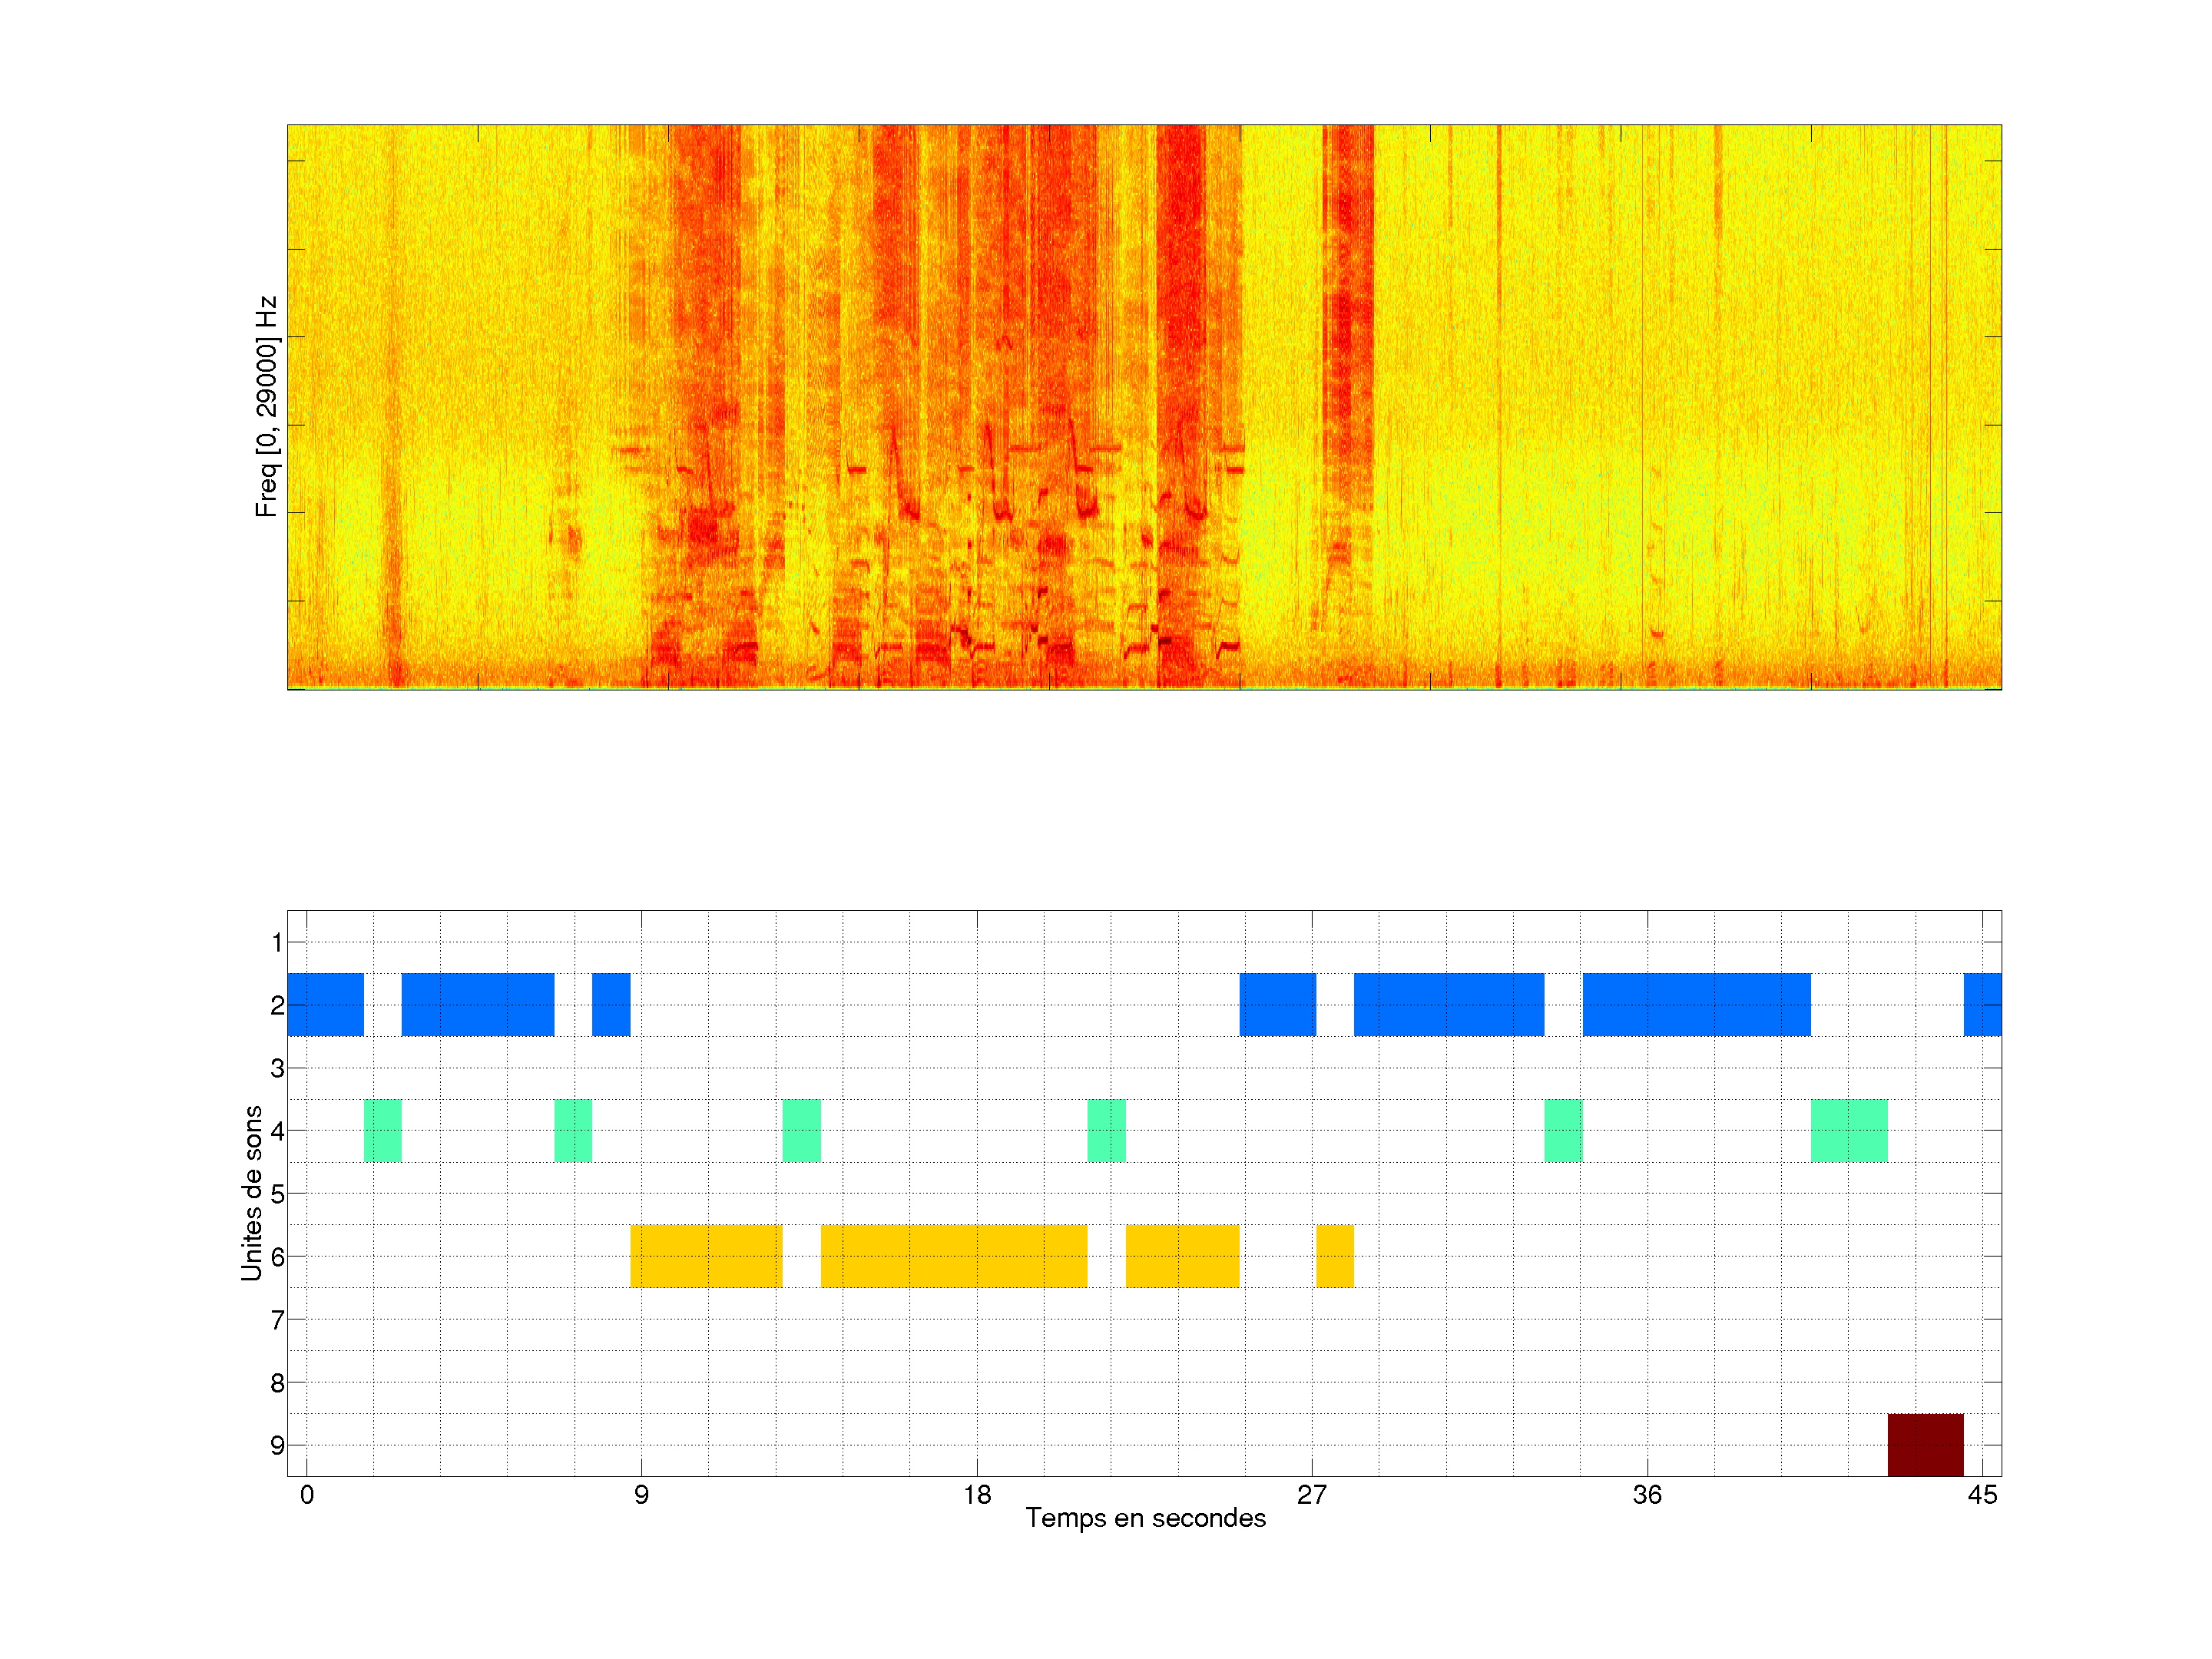Viewport: 2212px width, 1659px height.
Task: Click the 'Temps en secondes' axis label
Action: pyautogui.click(x=1145, y=1518)
